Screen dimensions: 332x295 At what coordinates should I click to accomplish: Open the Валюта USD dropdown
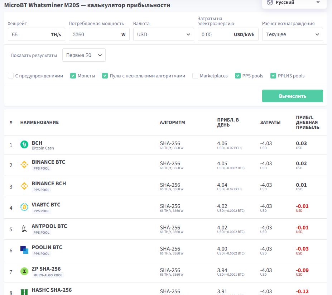(163, 34)
